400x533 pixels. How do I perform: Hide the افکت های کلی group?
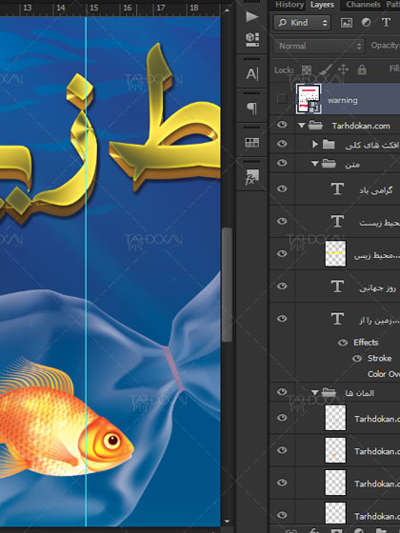282,144
